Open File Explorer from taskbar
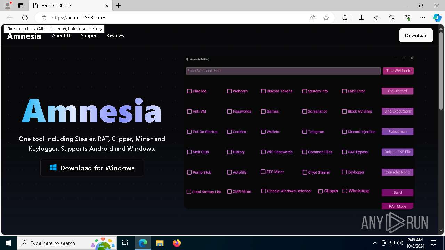The height and width of the screenshot is (250, 445). point(160,243)
